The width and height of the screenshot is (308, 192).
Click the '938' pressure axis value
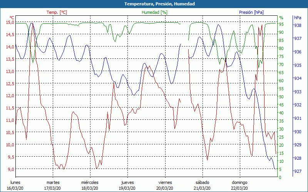298,25
